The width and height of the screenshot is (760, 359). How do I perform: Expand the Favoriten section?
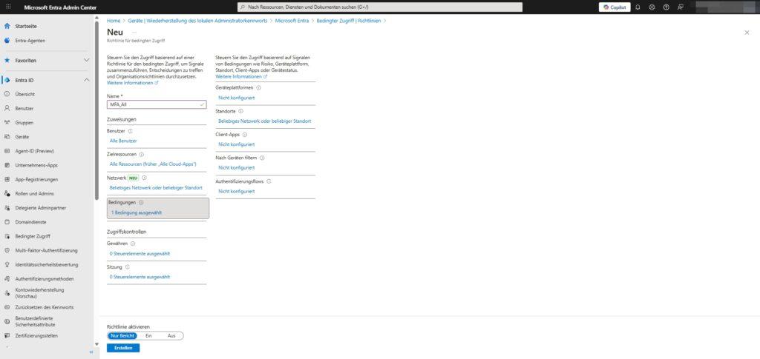point(87,61)
